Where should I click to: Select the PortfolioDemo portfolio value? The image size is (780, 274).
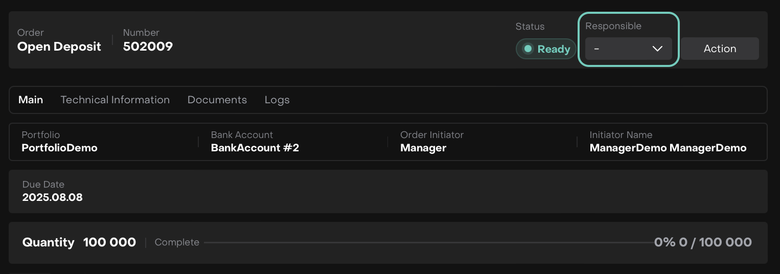[59, 148]
